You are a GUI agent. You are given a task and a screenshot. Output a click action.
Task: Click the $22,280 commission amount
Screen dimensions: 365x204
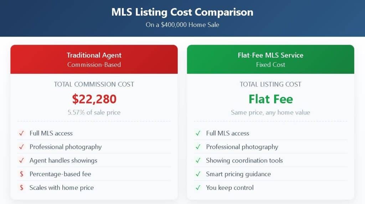[x=94, y=99]
